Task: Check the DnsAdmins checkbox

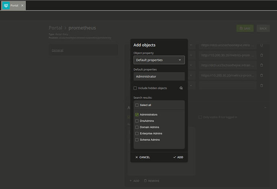Action: [137, 121]
